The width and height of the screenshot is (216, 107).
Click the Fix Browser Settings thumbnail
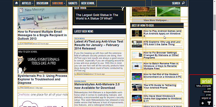(137, 55)
